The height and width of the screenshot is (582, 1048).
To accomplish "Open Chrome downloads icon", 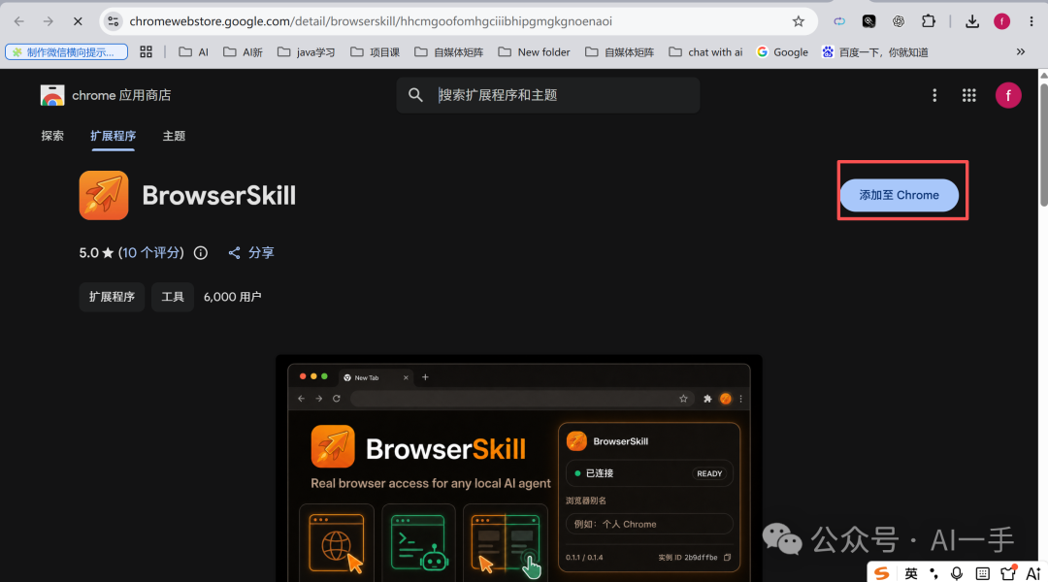I will coord(971,21).
